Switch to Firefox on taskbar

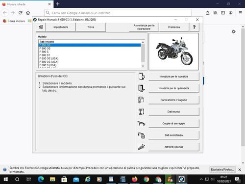[135, 179]
